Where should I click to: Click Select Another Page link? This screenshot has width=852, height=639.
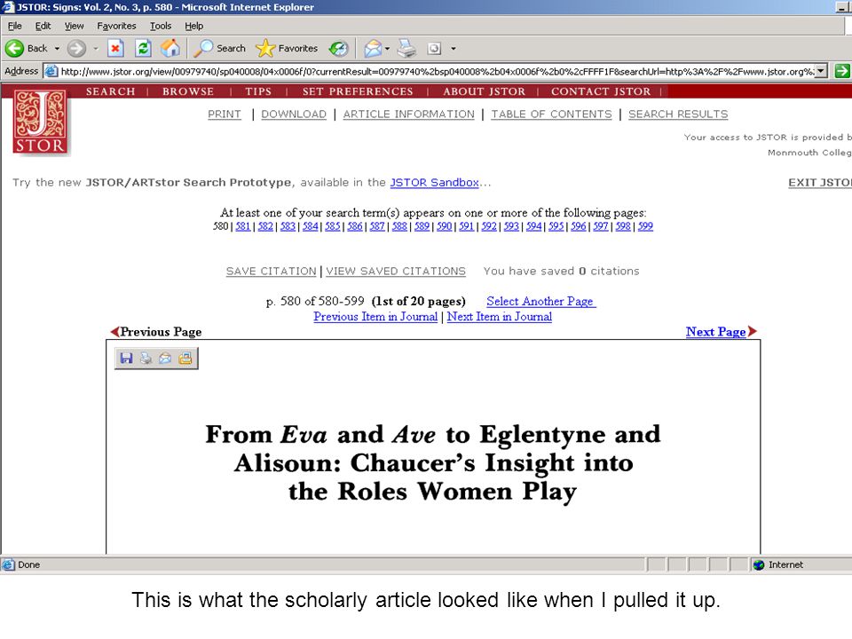[541, 301]
